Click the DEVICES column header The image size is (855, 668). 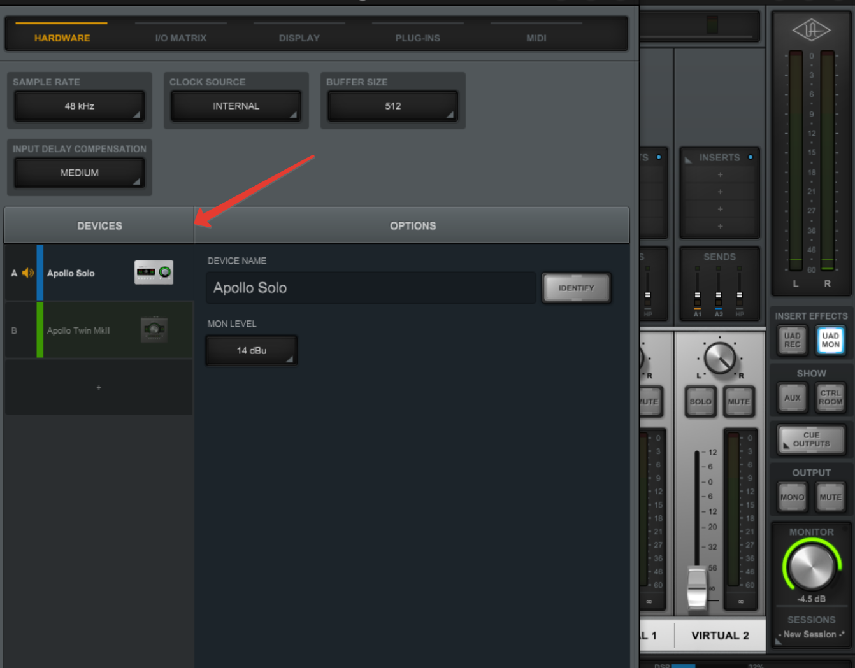click(x=99, y=225)
